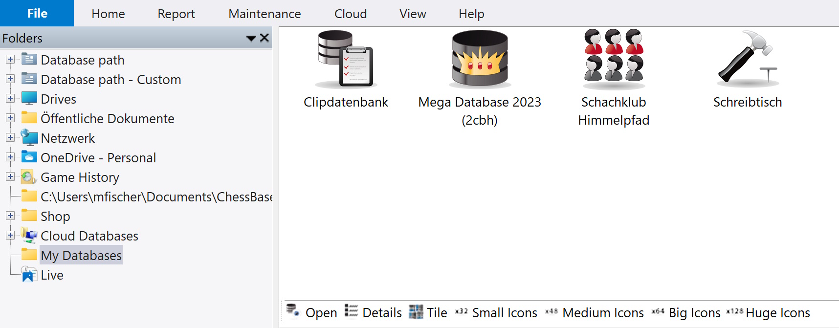Open the Help tab
The width and height of the screenshot is (839, 328).
(471, 14)
